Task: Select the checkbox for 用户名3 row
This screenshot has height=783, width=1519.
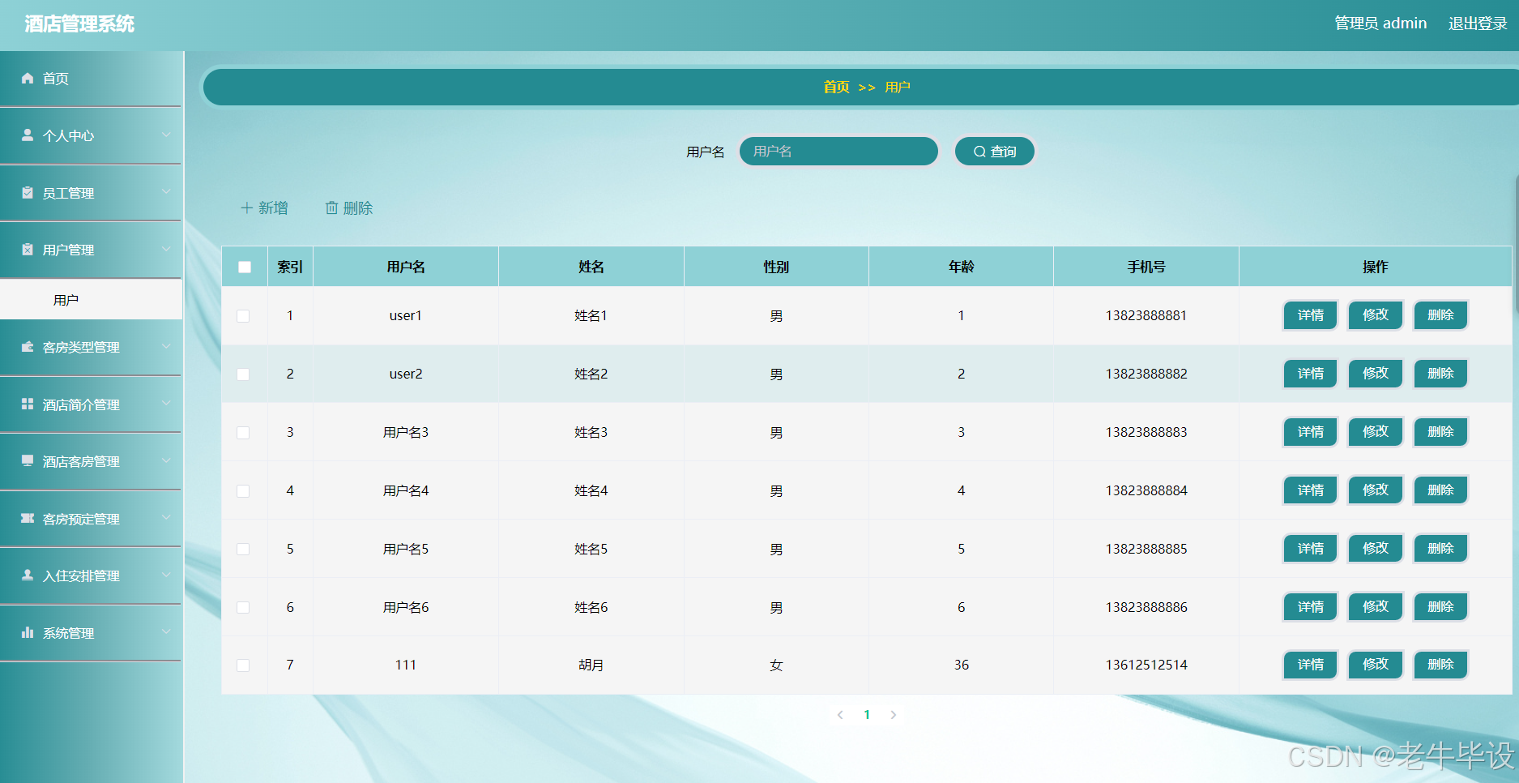Action: pos(243,433)
